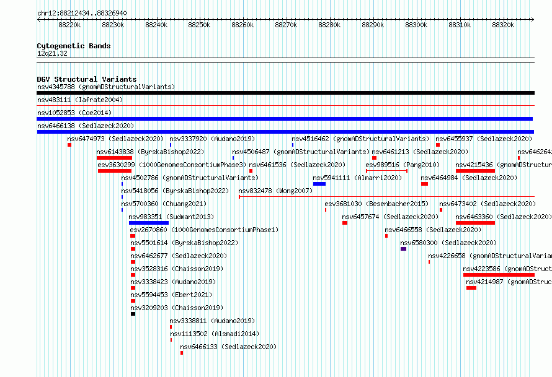Open variant nsv6466138 (Sedlazeck2020) label
The image size is (552, 377).
[x=86, y=126]
